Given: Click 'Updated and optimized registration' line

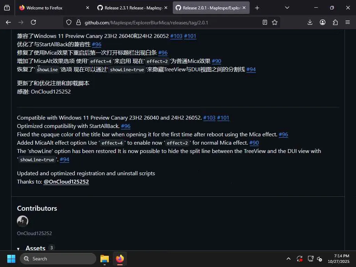Looking at the screenshot, I should point(86,173).
